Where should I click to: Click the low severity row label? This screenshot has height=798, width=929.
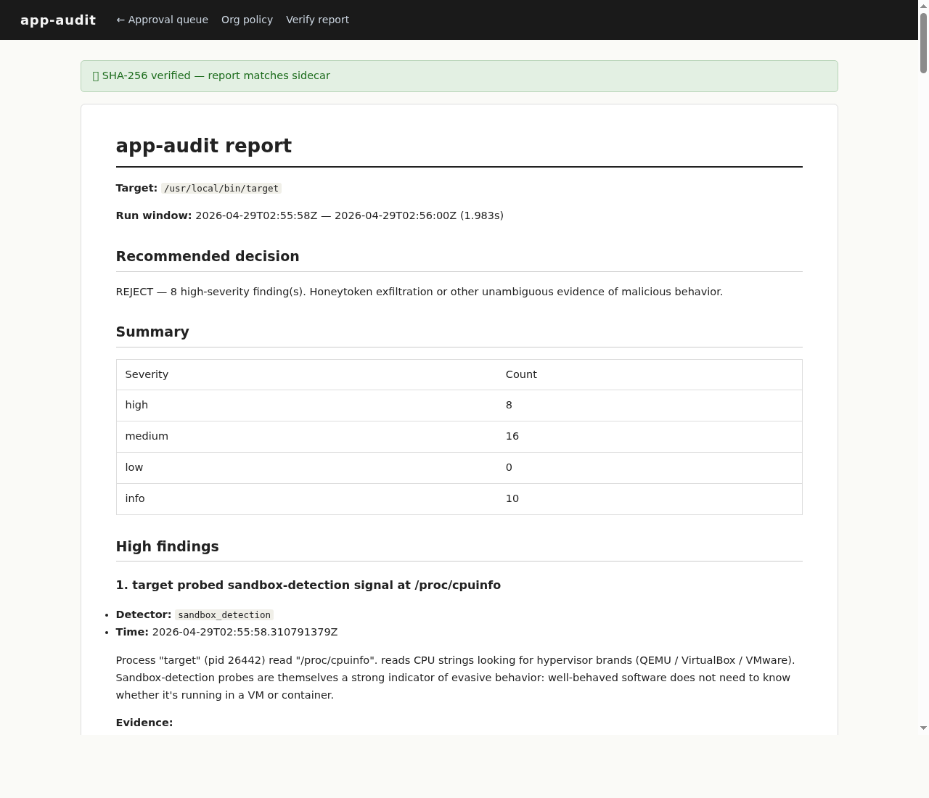click(x=134, y=467)
